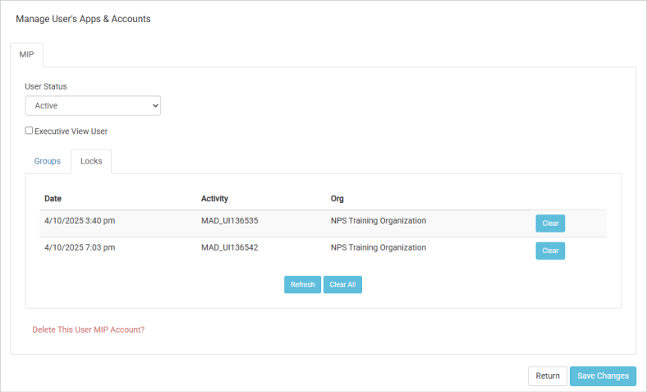
Task: Enable the Executive View User checkbox
Action: pyautogui.click(x=29, y=131)
